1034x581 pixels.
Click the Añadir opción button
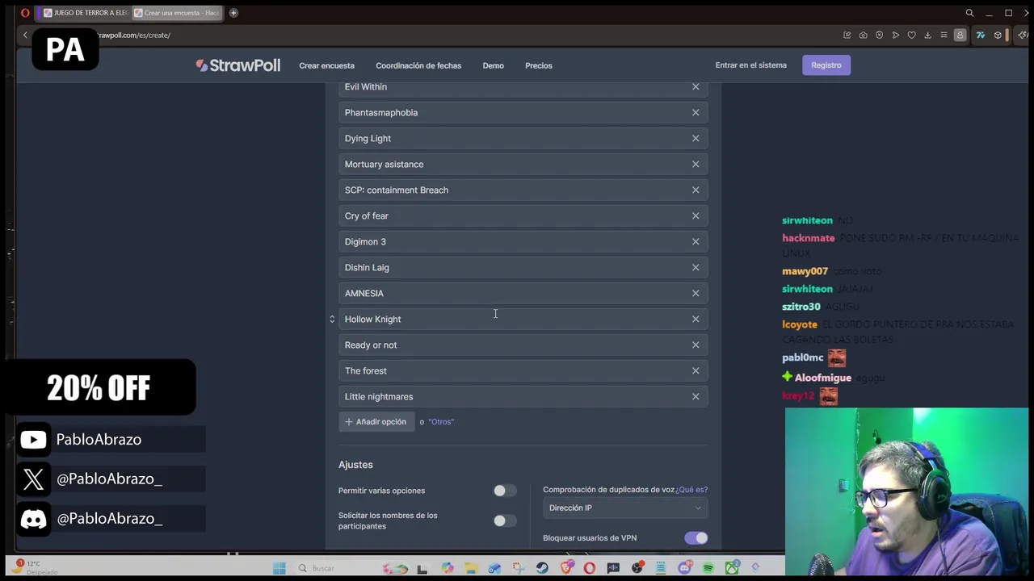376,422
